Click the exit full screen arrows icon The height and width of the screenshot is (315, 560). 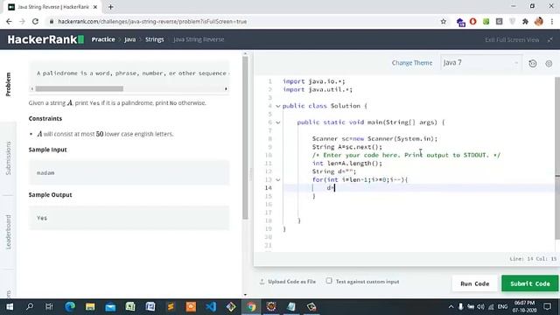click(550, 39)
